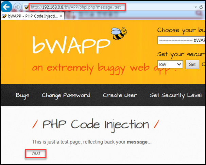Click the bee favicon in the address bar

pyautogui.click(x=27, y=7)
